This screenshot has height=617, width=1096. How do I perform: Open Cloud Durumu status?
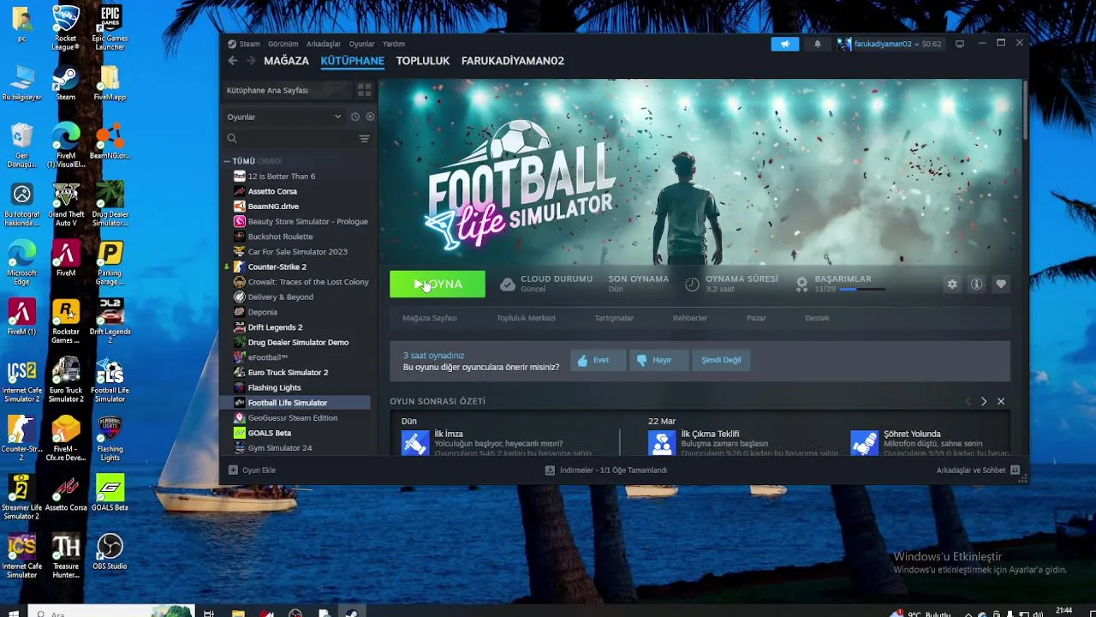(x=546, y=284)
